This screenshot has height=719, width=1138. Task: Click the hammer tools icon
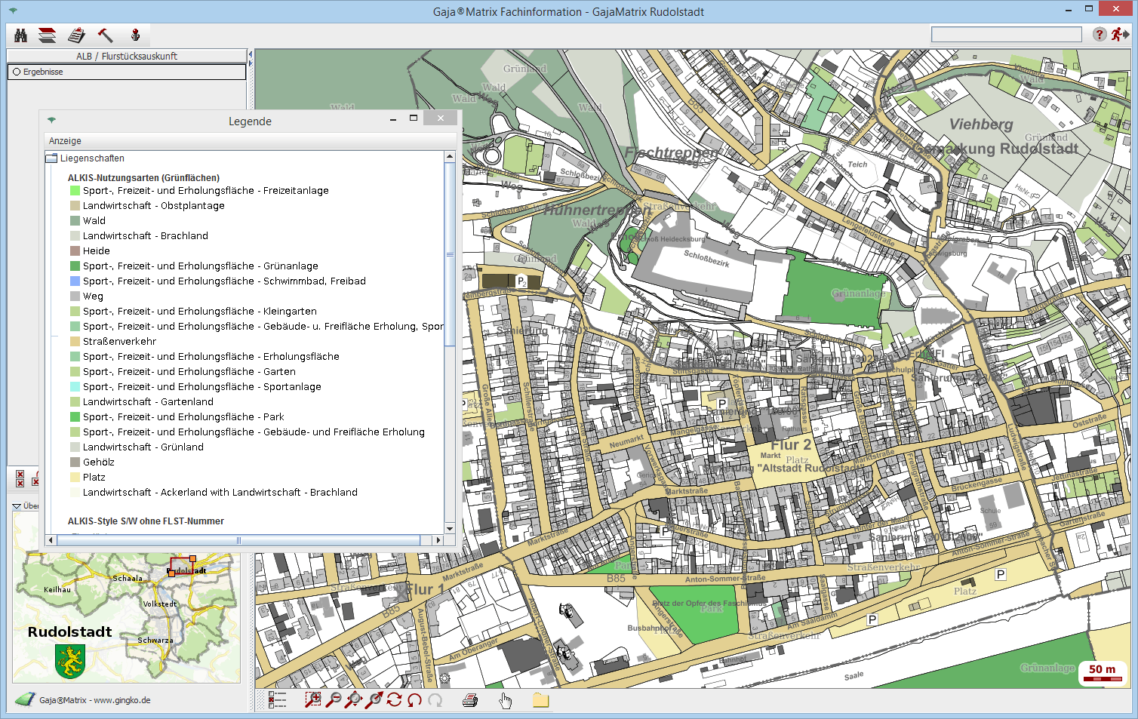point(105,35)
